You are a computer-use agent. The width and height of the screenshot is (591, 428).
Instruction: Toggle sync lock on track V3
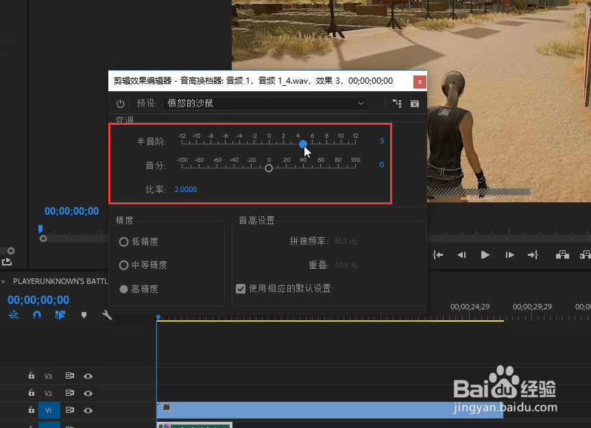click(x=70, y=376)
